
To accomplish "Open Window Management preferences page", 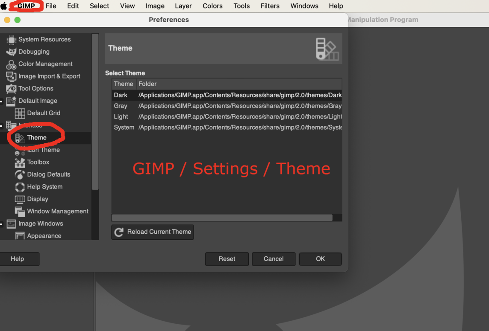I will tap(57, 211).
